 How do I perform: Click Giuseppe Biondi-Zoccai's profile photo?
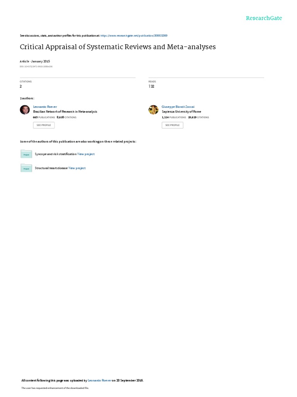pos(153,110)
